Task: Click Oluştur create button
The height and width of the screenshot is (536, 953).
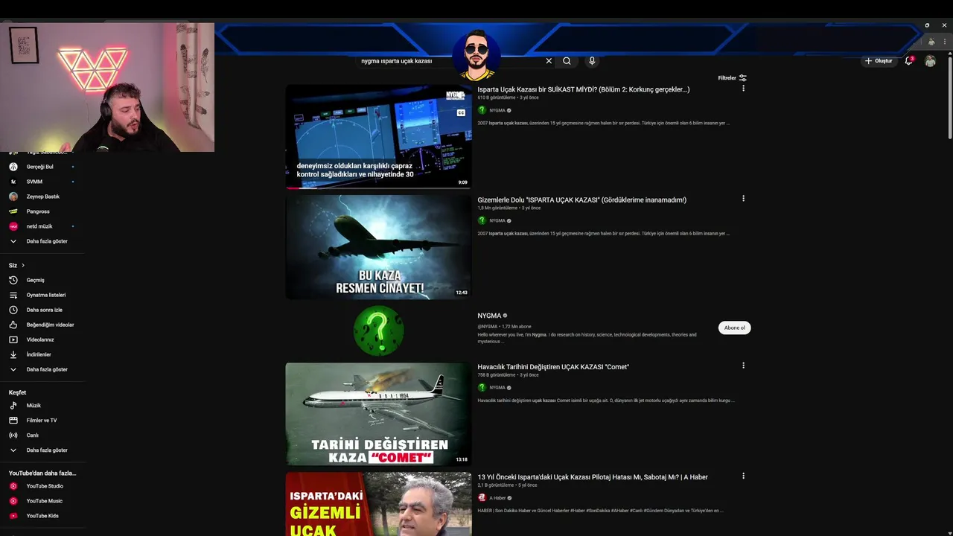Action: click(879, 61)
